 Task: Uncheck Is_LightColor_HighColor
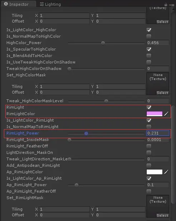coord(149,30)
